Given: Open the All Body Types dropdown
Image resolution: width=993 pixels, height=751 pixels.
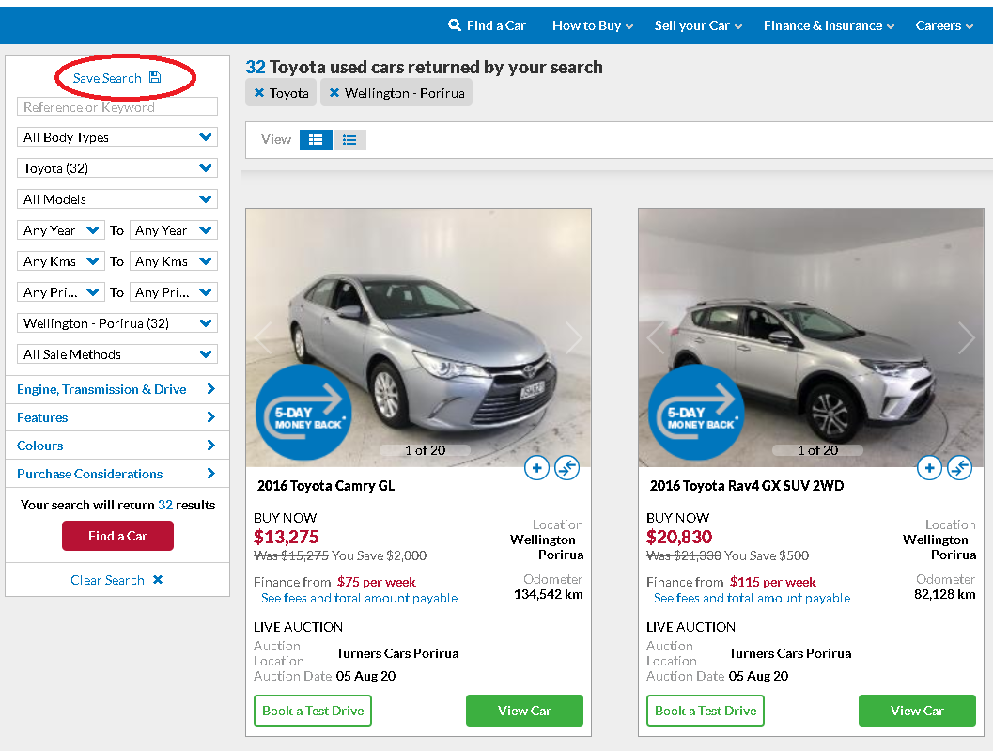Looking at the screenshot, I should point(117,137).
